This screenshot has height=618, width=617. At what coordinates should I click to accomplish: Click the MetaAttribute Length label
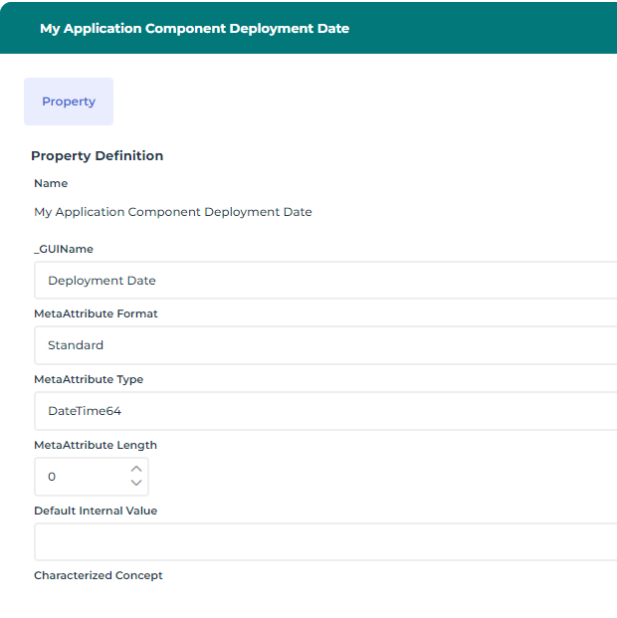pos(96,445)
